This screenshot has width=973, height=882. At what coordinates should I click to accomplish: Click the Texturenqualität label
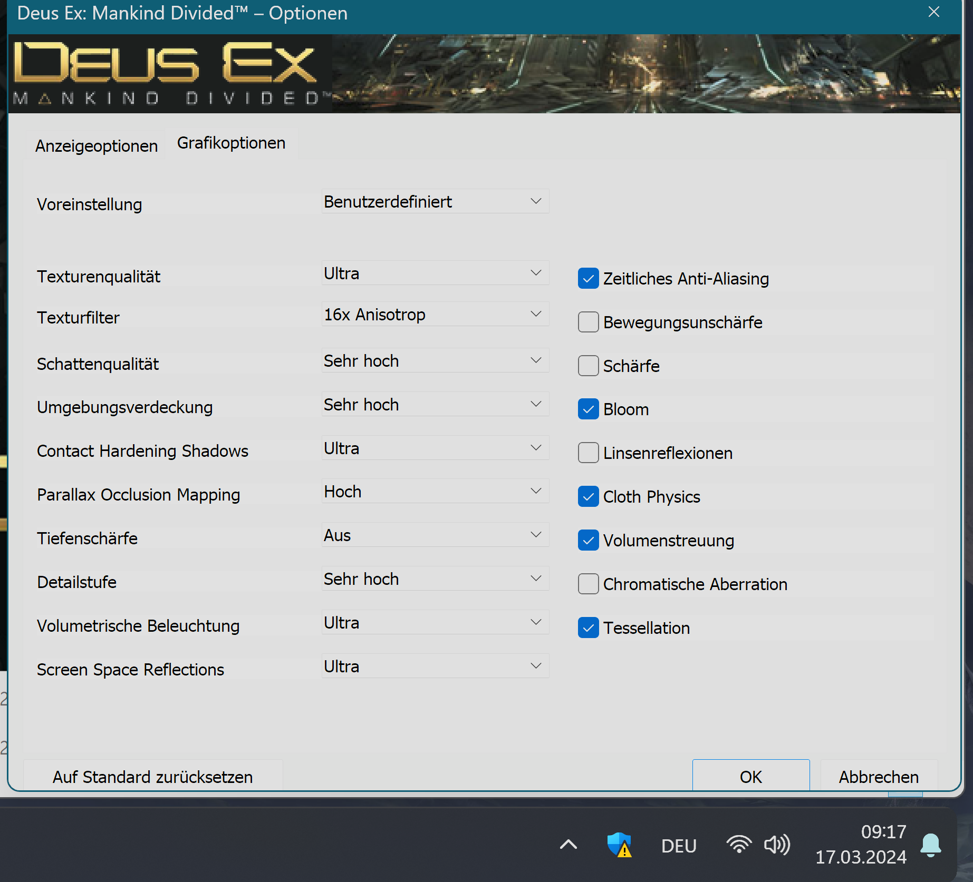point(99,277)
